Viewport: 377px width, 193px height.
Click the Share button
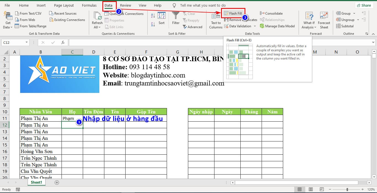(364, 5)
